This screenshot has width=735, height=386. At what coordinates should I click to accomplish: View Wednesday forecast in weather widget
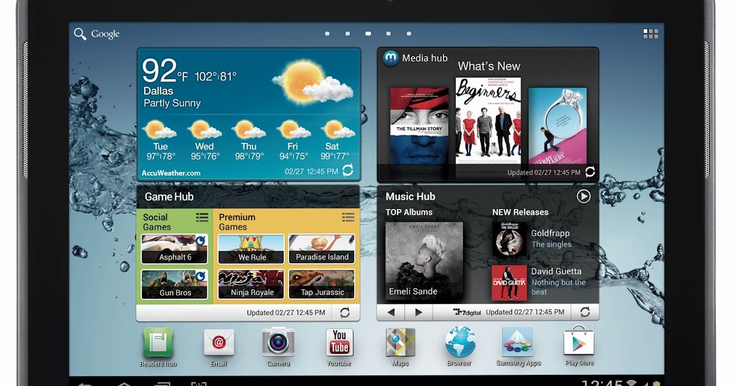coord(205,140)
